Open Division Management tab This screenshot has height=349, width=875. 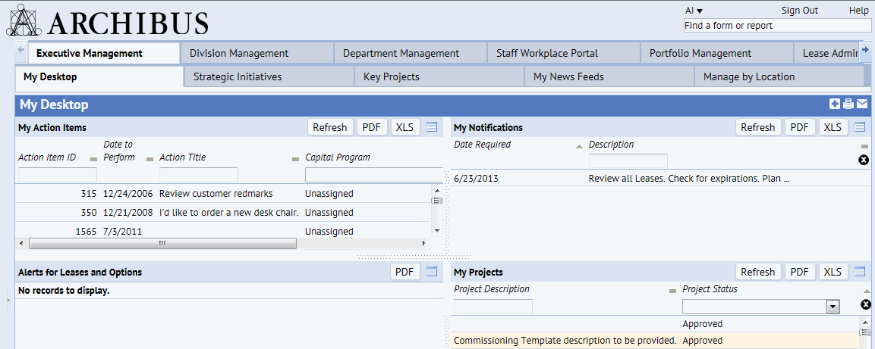coord(257,53)
